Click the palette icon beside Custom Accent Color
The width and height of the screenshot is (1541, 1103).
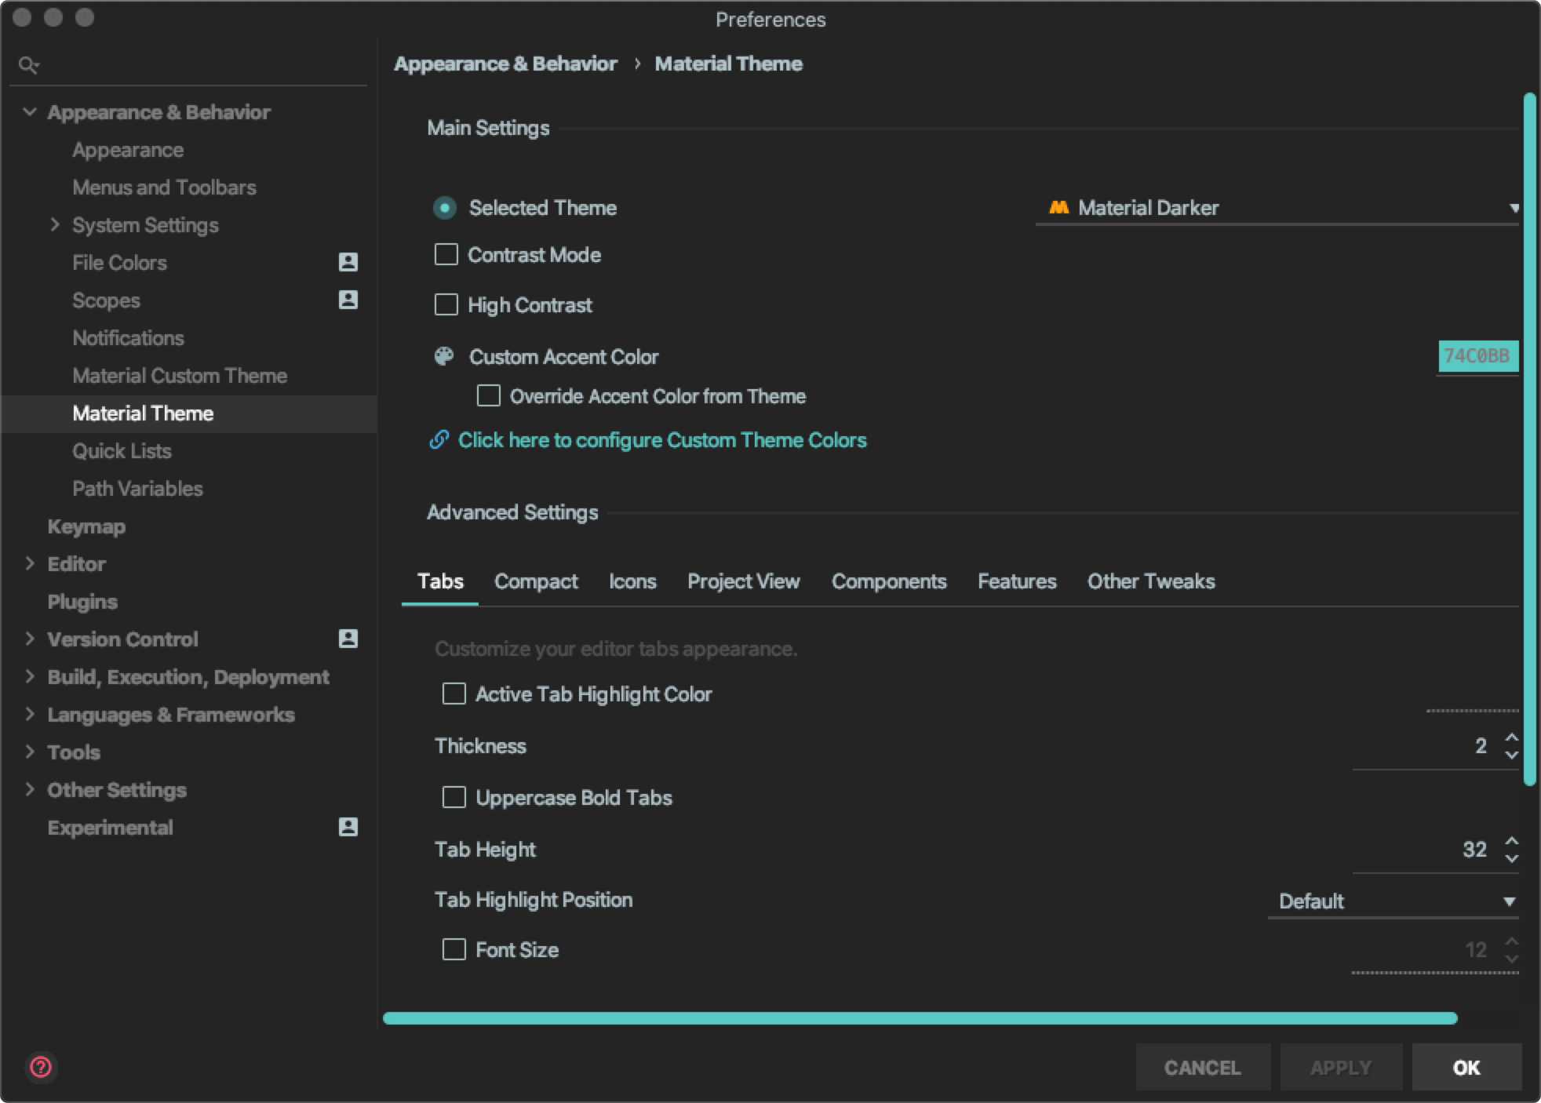[444, 356]
